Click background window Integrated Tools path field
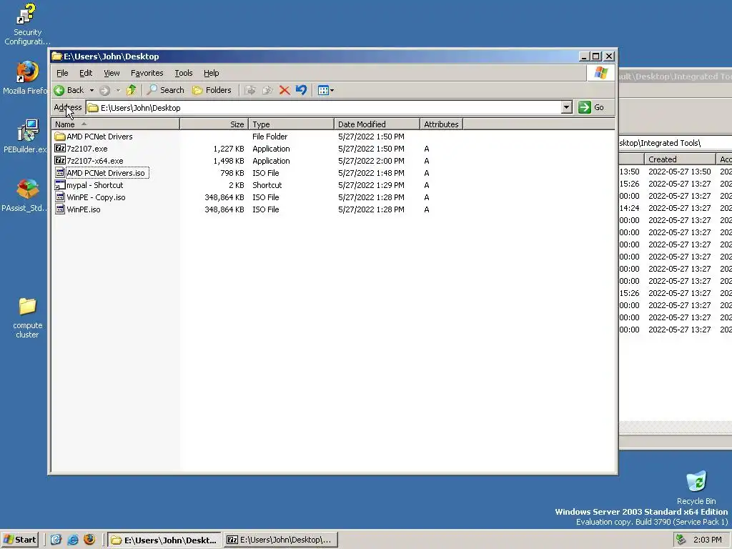The height and width of the screenshot is (549, 732). 676,143
